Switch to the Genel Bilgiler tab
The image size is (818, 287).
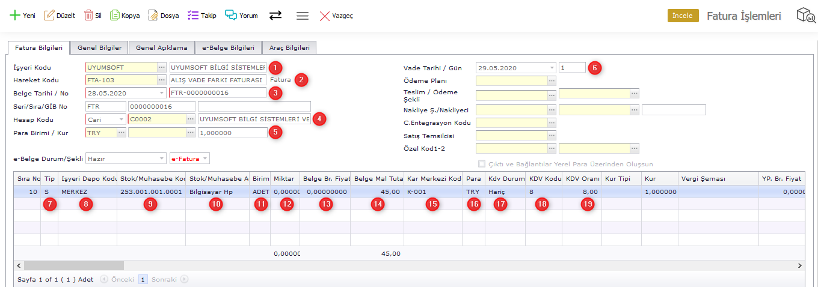[x=99, y=47]
